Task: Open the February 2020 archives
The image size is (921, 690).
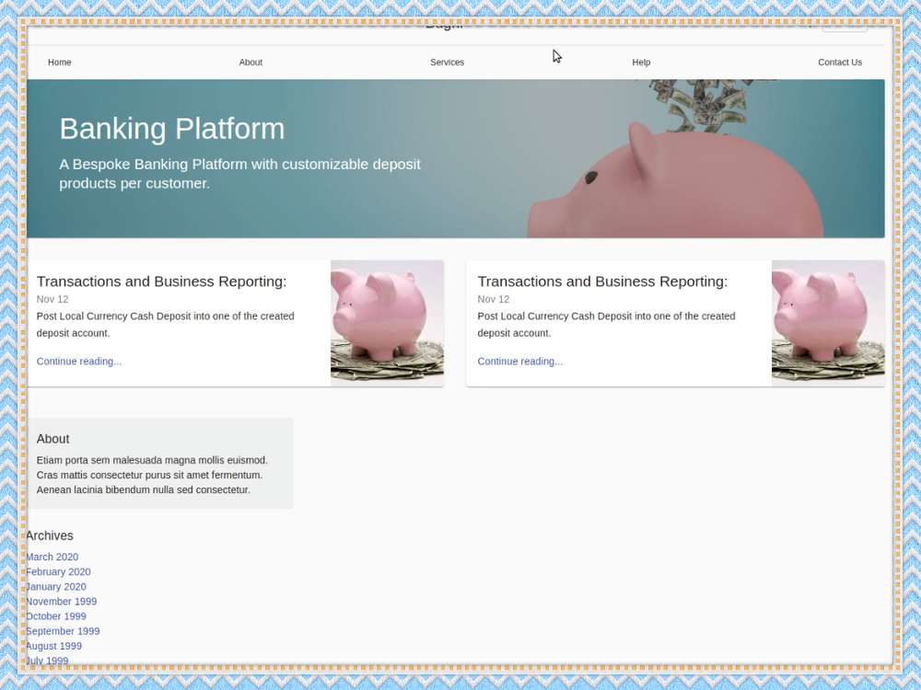Action: tap(58, 571)
